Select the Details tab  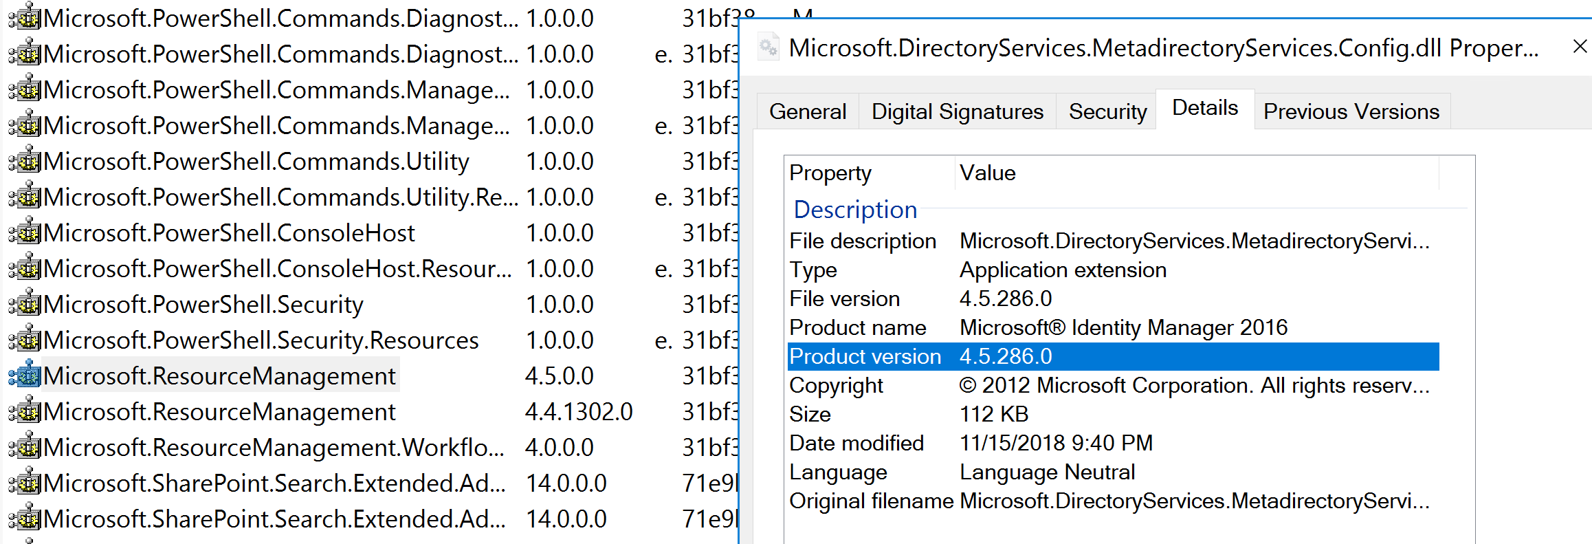(1204, 108)
